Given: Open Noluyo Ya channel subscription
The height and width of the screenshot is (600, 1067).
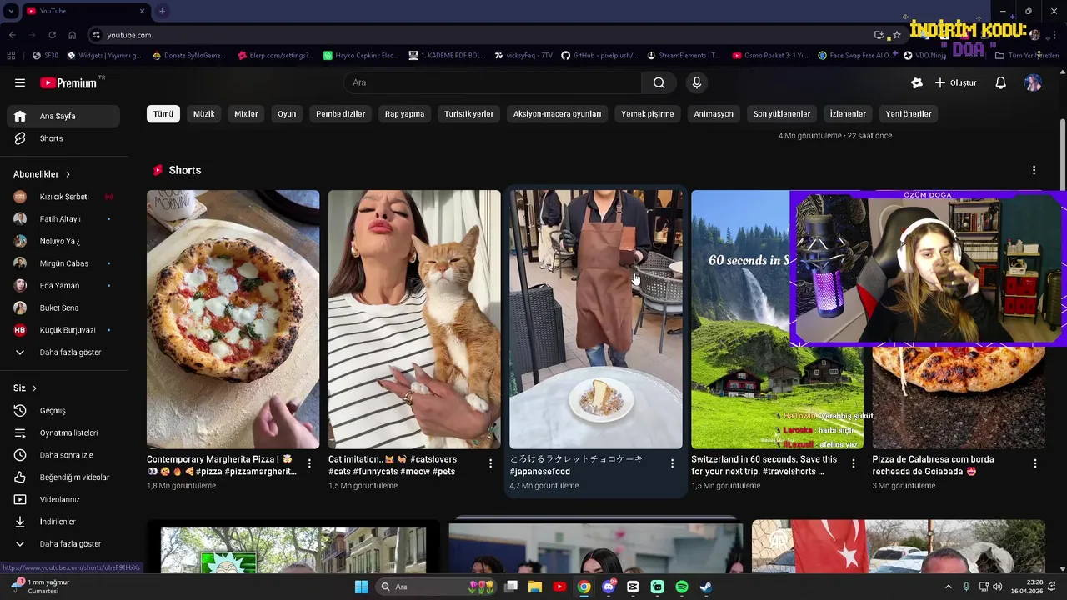Looking at the screenshot, I should click(x=63, y=241).
